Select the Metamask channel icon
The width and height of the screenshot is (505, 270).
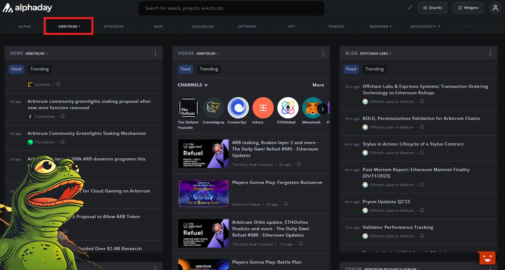[x=312, y=108]
